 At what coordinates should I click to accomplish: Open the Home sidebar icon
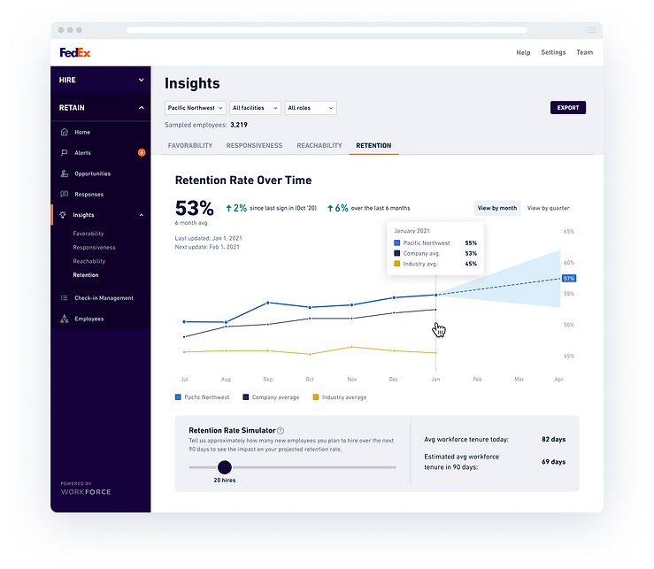tap(65, 132)
